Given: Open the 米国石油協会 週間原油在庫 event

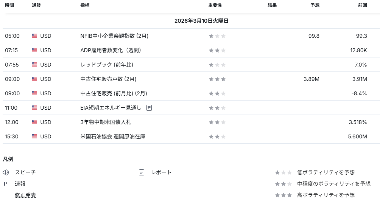Looking at the screenshot, I should tap(112, 136).
